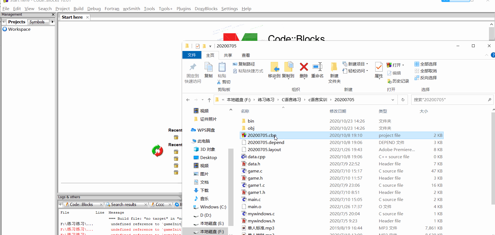Select the Cccc log tab

160,205
